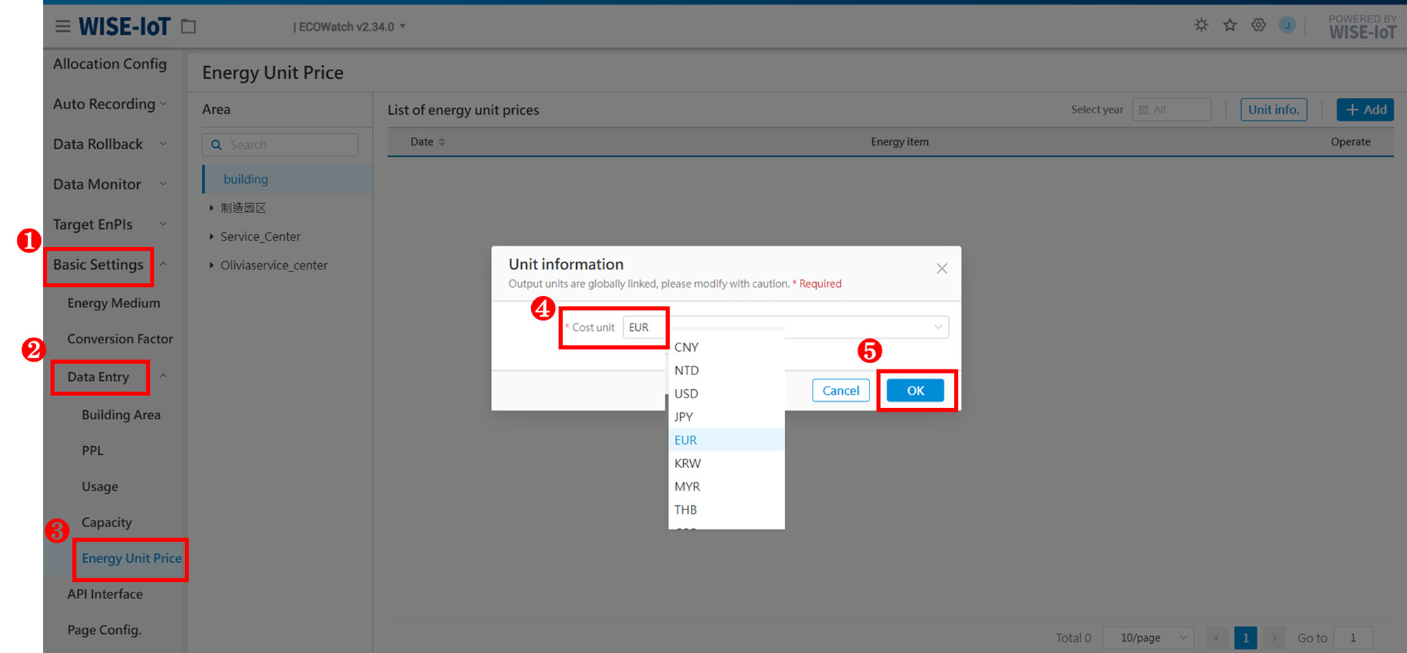The image size is (1407, 653).
Task: Expand the Auto Recording menu
Action: click(163, 103)
